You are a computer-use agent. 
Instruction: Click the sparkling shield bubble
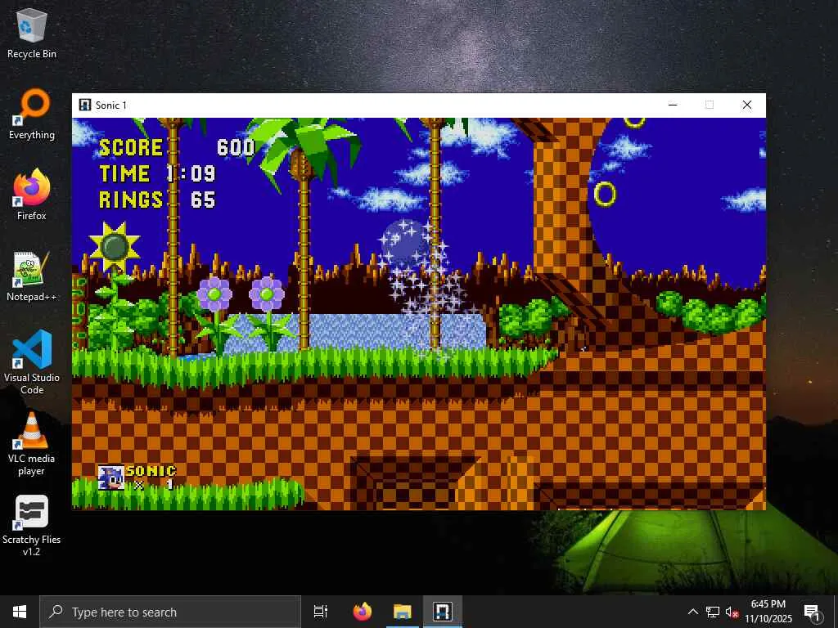tap(406, 243)
